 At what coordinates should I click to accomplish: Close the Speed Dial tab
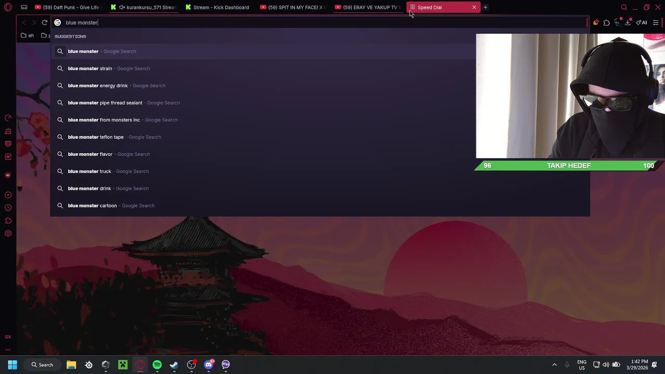[474, 7]
